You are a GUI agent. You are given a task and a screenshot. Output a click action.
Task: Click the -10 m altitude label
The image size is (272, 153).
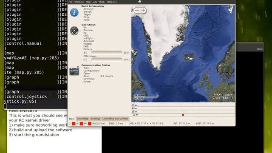tap(135, 115)
